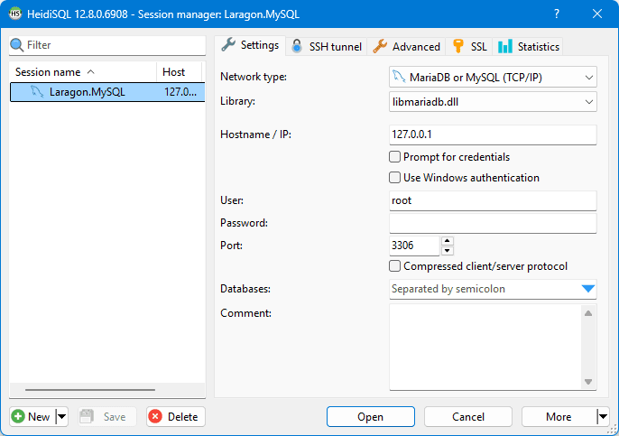
Task: Click the Port field showing 3306
Action: (414, 246)
